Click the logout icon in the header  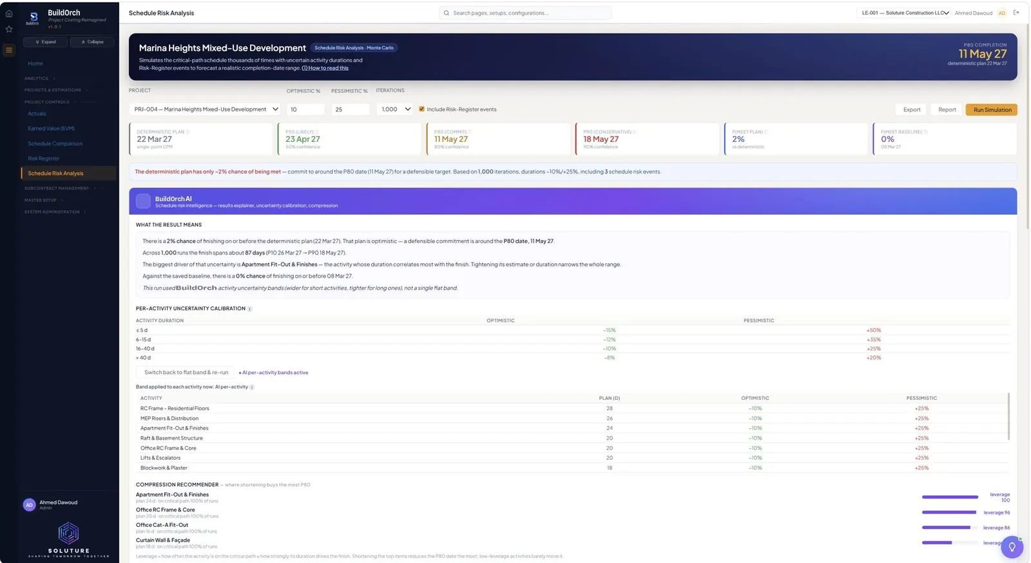(1016, 13)
